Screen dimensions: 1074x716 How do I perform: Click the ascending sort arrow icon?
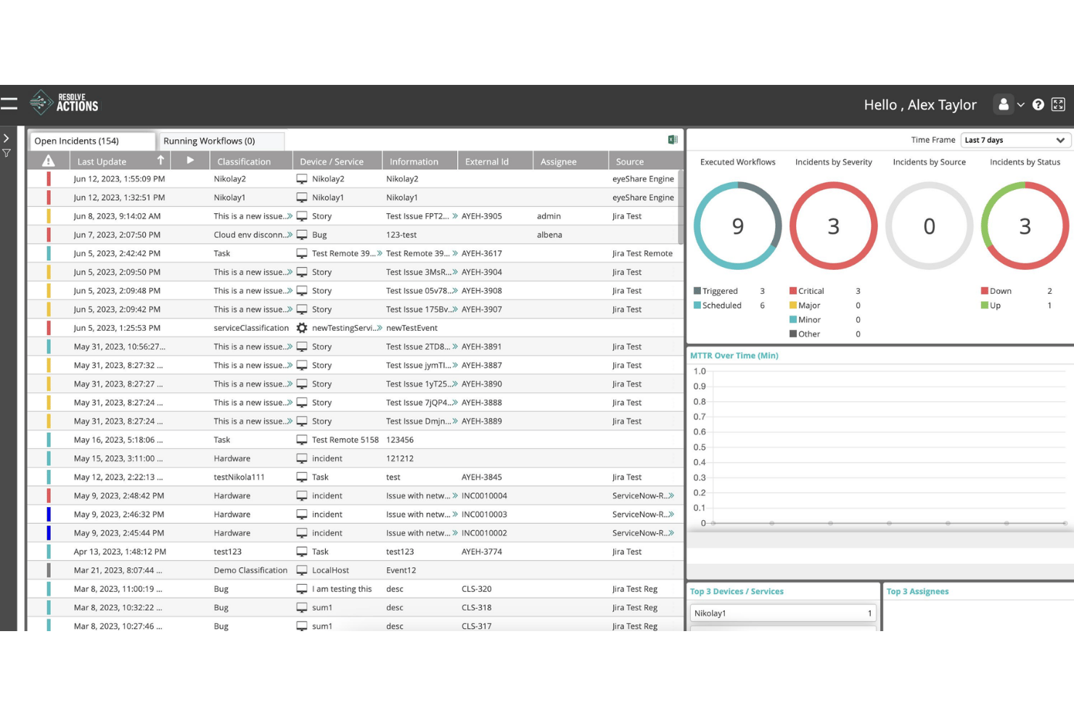click(160, 160)
